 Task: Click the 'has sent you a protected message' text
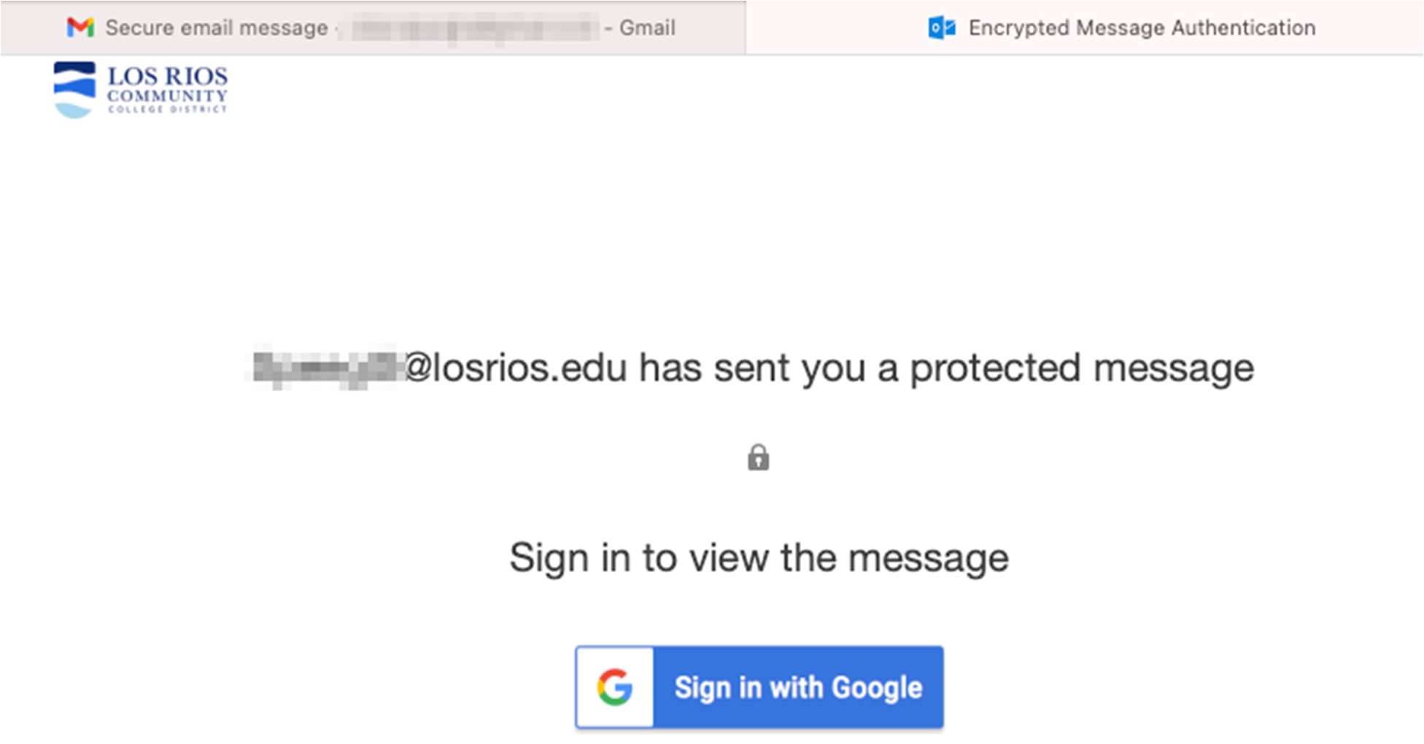[x=947, y=368]
